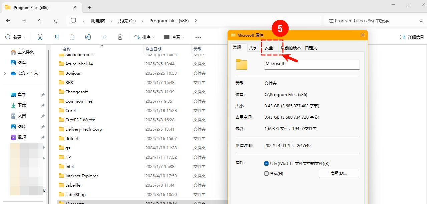This screenshot has height=204, width=427.
Task: Click the Delete trash icon
Action: tap(120, 37)
